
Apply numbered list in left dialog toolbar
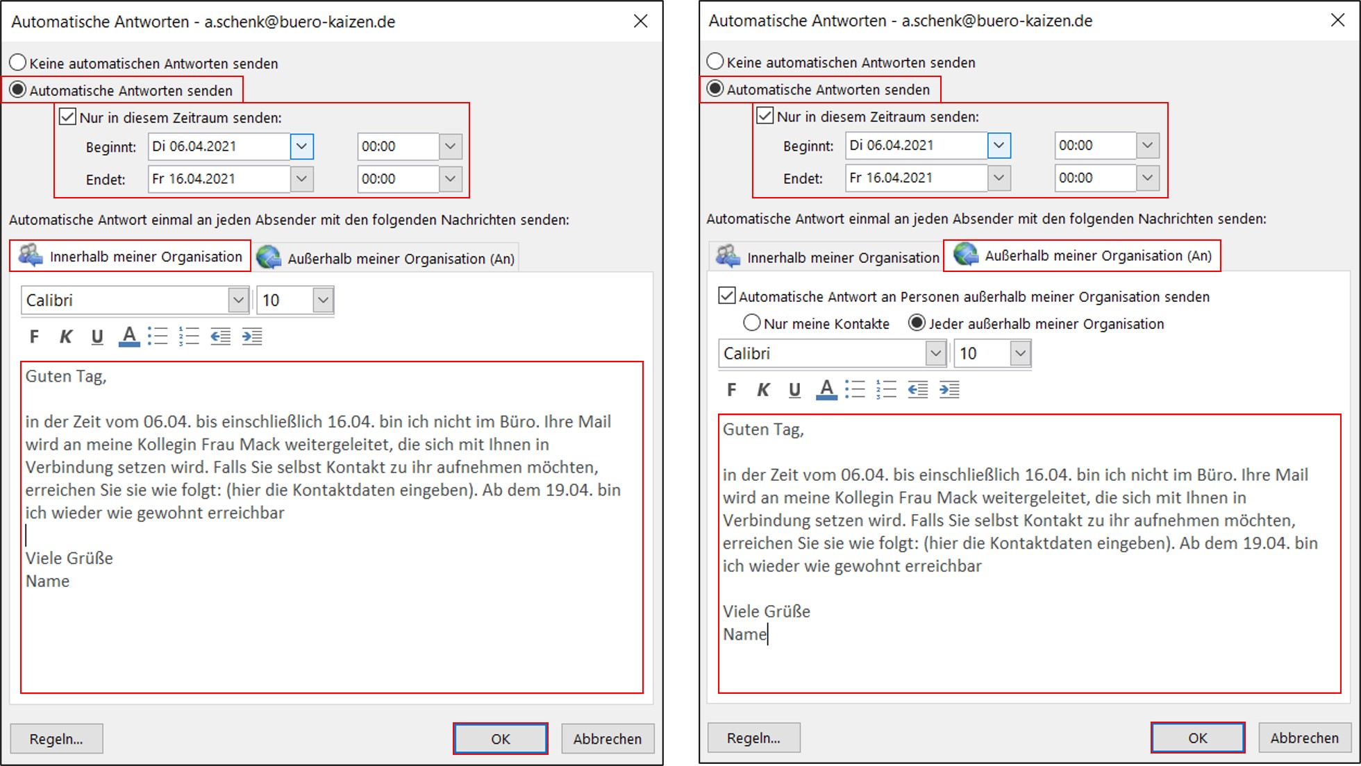click(189, 337)
